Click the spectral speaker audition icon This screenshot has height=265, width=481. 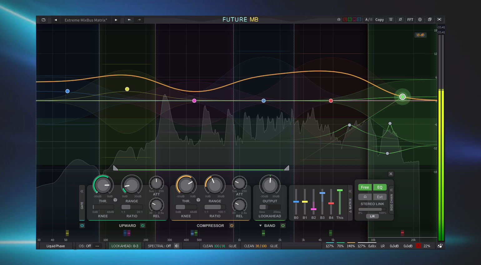pyautogui.click(x=177, y=246)
